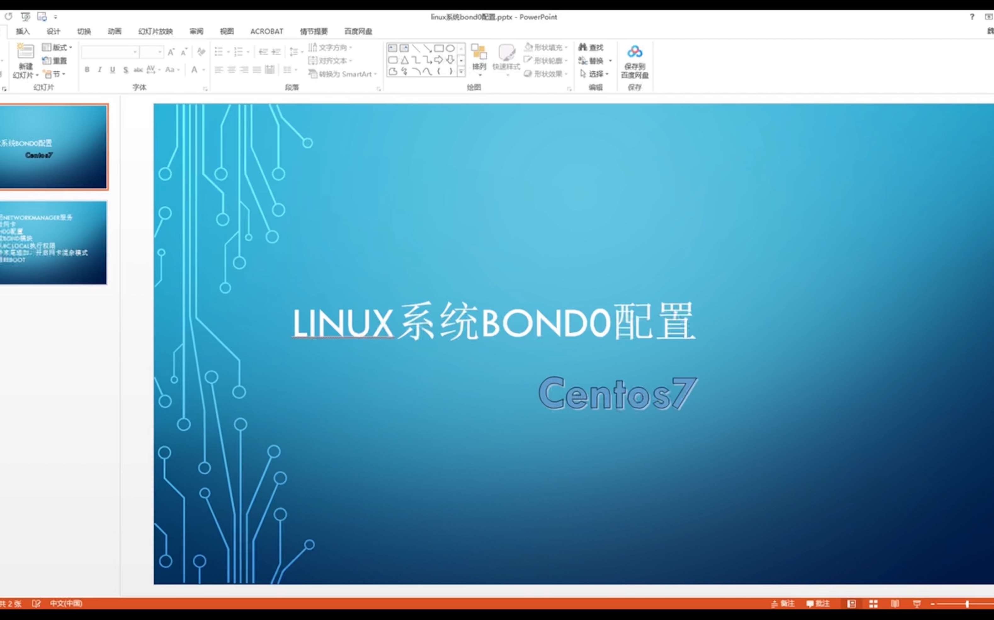The width and height of the screenshot is (994, 620).
Task: Open the Insert (插入) tab
Action: (23, 31)
